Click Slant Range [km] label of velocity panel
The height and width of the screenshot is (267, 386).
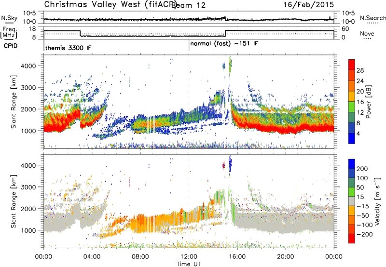[14, 201]
